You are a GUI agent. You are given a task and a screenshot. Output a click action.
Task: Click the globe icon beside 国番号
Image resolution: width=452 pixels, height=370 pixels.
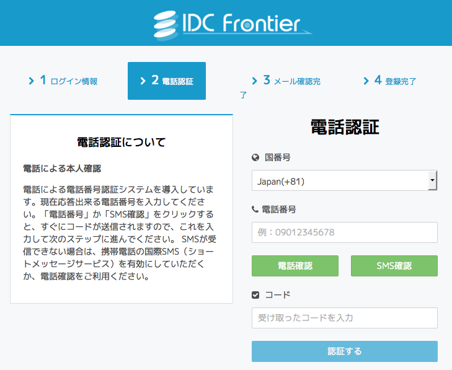coord(255,157)
